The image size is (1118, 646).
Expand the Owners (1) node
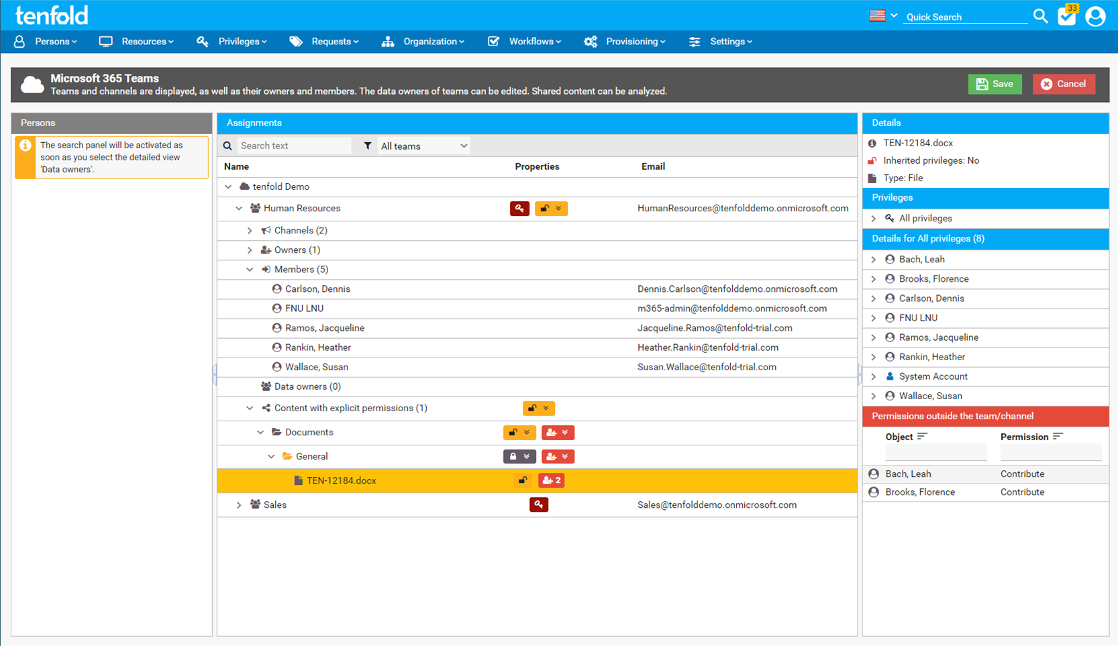point(250,250)
